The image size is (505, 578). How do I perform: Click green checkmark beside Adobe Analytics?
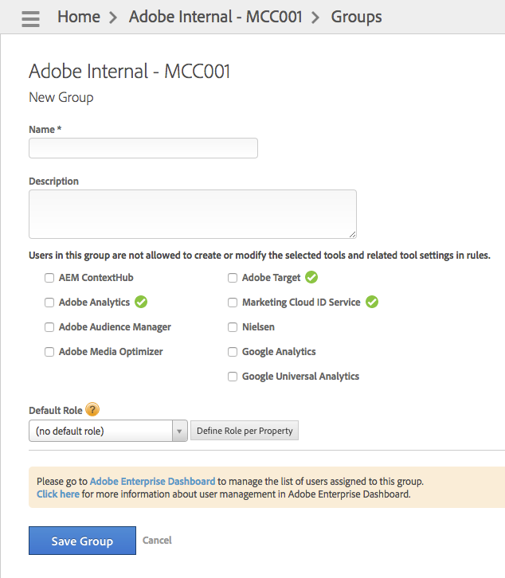(142, 303)
